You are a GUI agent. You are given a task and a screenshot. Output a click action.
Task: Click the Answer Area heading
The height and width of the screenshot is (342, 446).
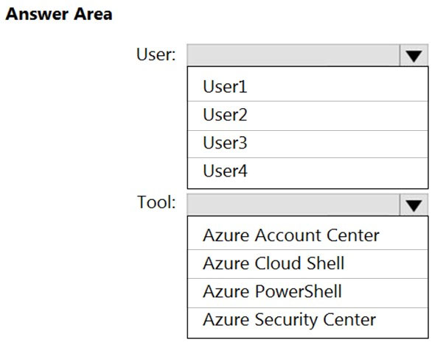[x=58, y=15]
